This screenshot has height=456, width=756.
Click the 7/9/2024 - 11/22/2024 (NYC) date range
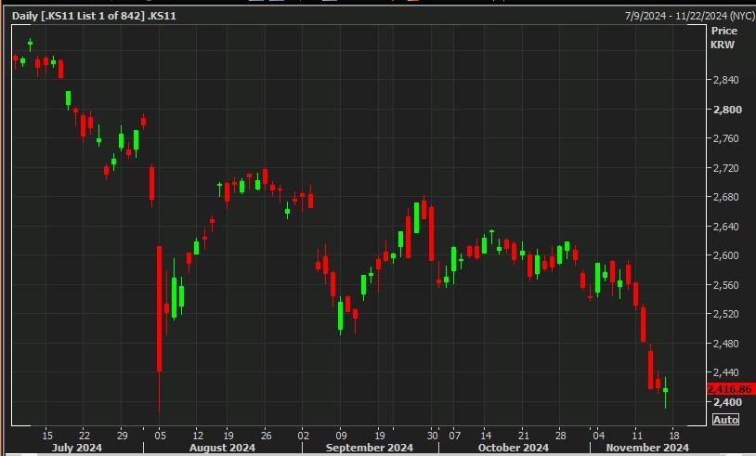[x=689, y=16]
